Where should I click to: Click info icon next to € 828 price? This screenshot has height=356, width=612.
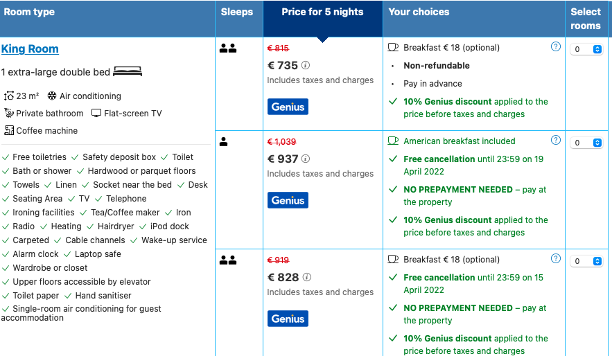pos(307,277)
